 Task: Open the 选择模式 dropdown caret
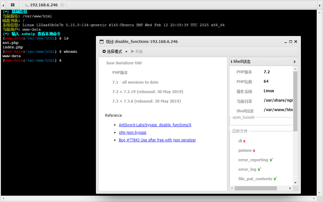pos(126,52)
